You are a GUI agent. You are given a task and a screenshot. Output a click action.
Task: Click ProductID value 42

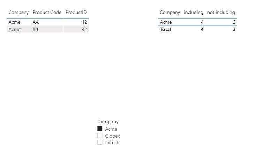pos(84,29)
